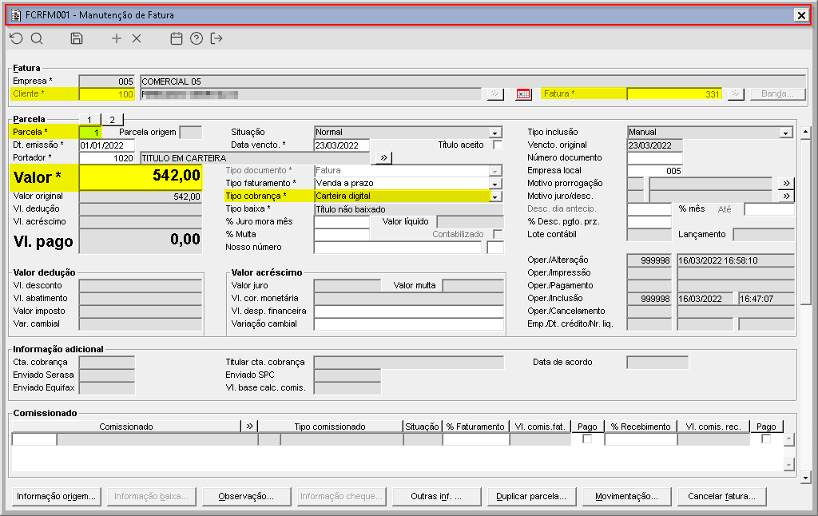The image size is (818, 516).
Task: Click the Comissionado code cell in grid
Action: tap(34, 439)
